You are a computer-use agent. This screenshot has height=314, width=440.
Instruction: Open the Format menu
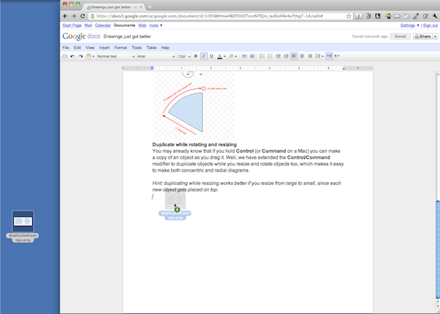120,47
